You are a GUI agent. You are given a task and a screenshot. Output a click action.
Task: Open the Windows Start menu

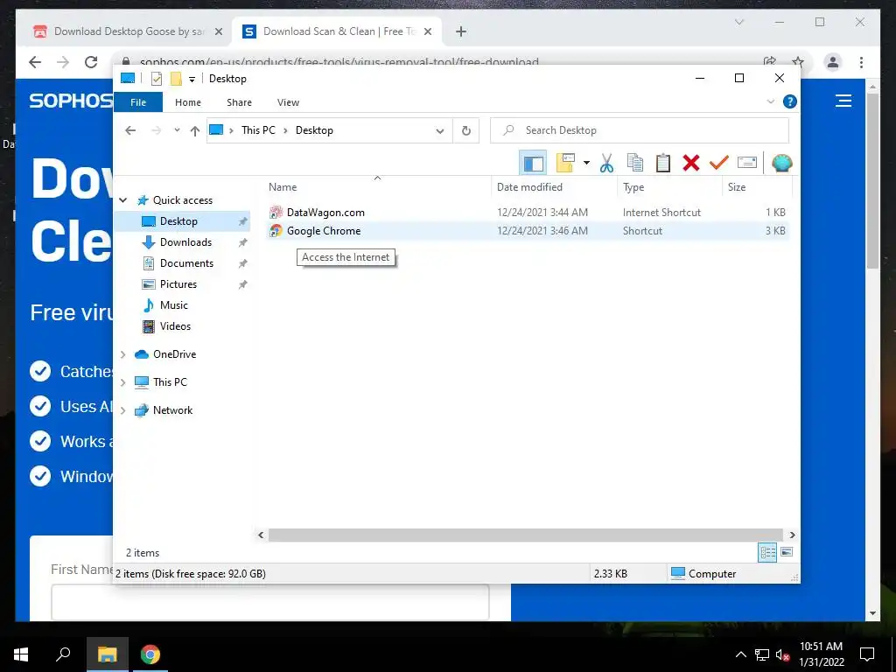[21, 654]
